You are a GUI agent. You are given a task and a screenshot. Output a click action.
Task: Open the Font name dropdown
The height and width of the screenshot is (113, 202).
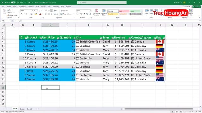(x=32, y=11)
